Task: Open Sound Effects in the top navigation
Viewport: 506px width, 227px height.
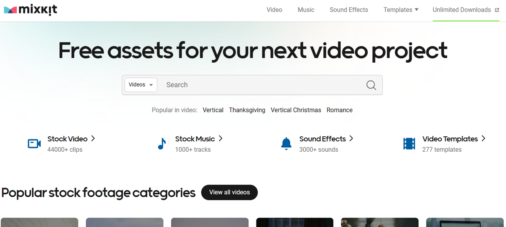Action: click(349, 10)
